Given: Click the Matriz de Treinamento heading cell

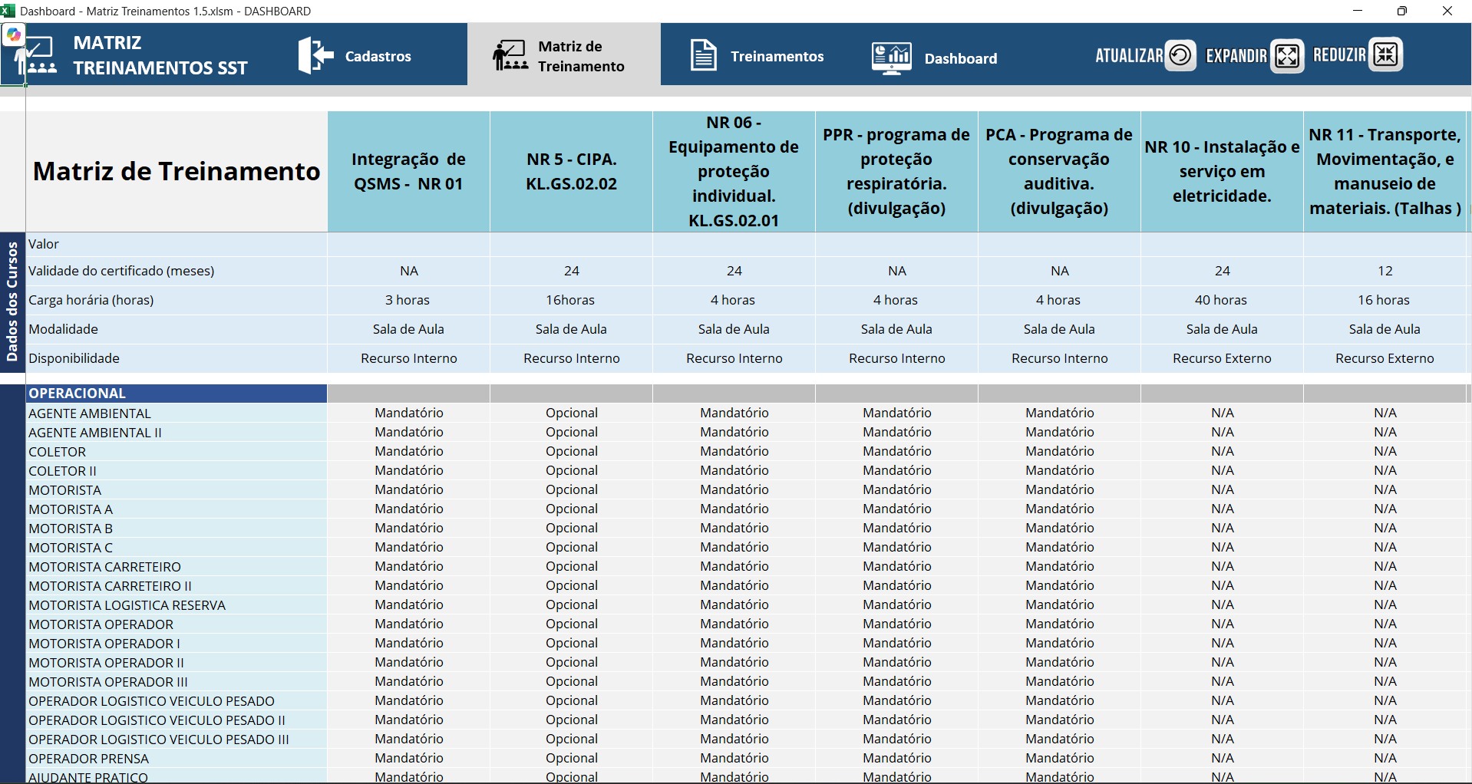Looking at the screenshot, I should pos(177,172).
